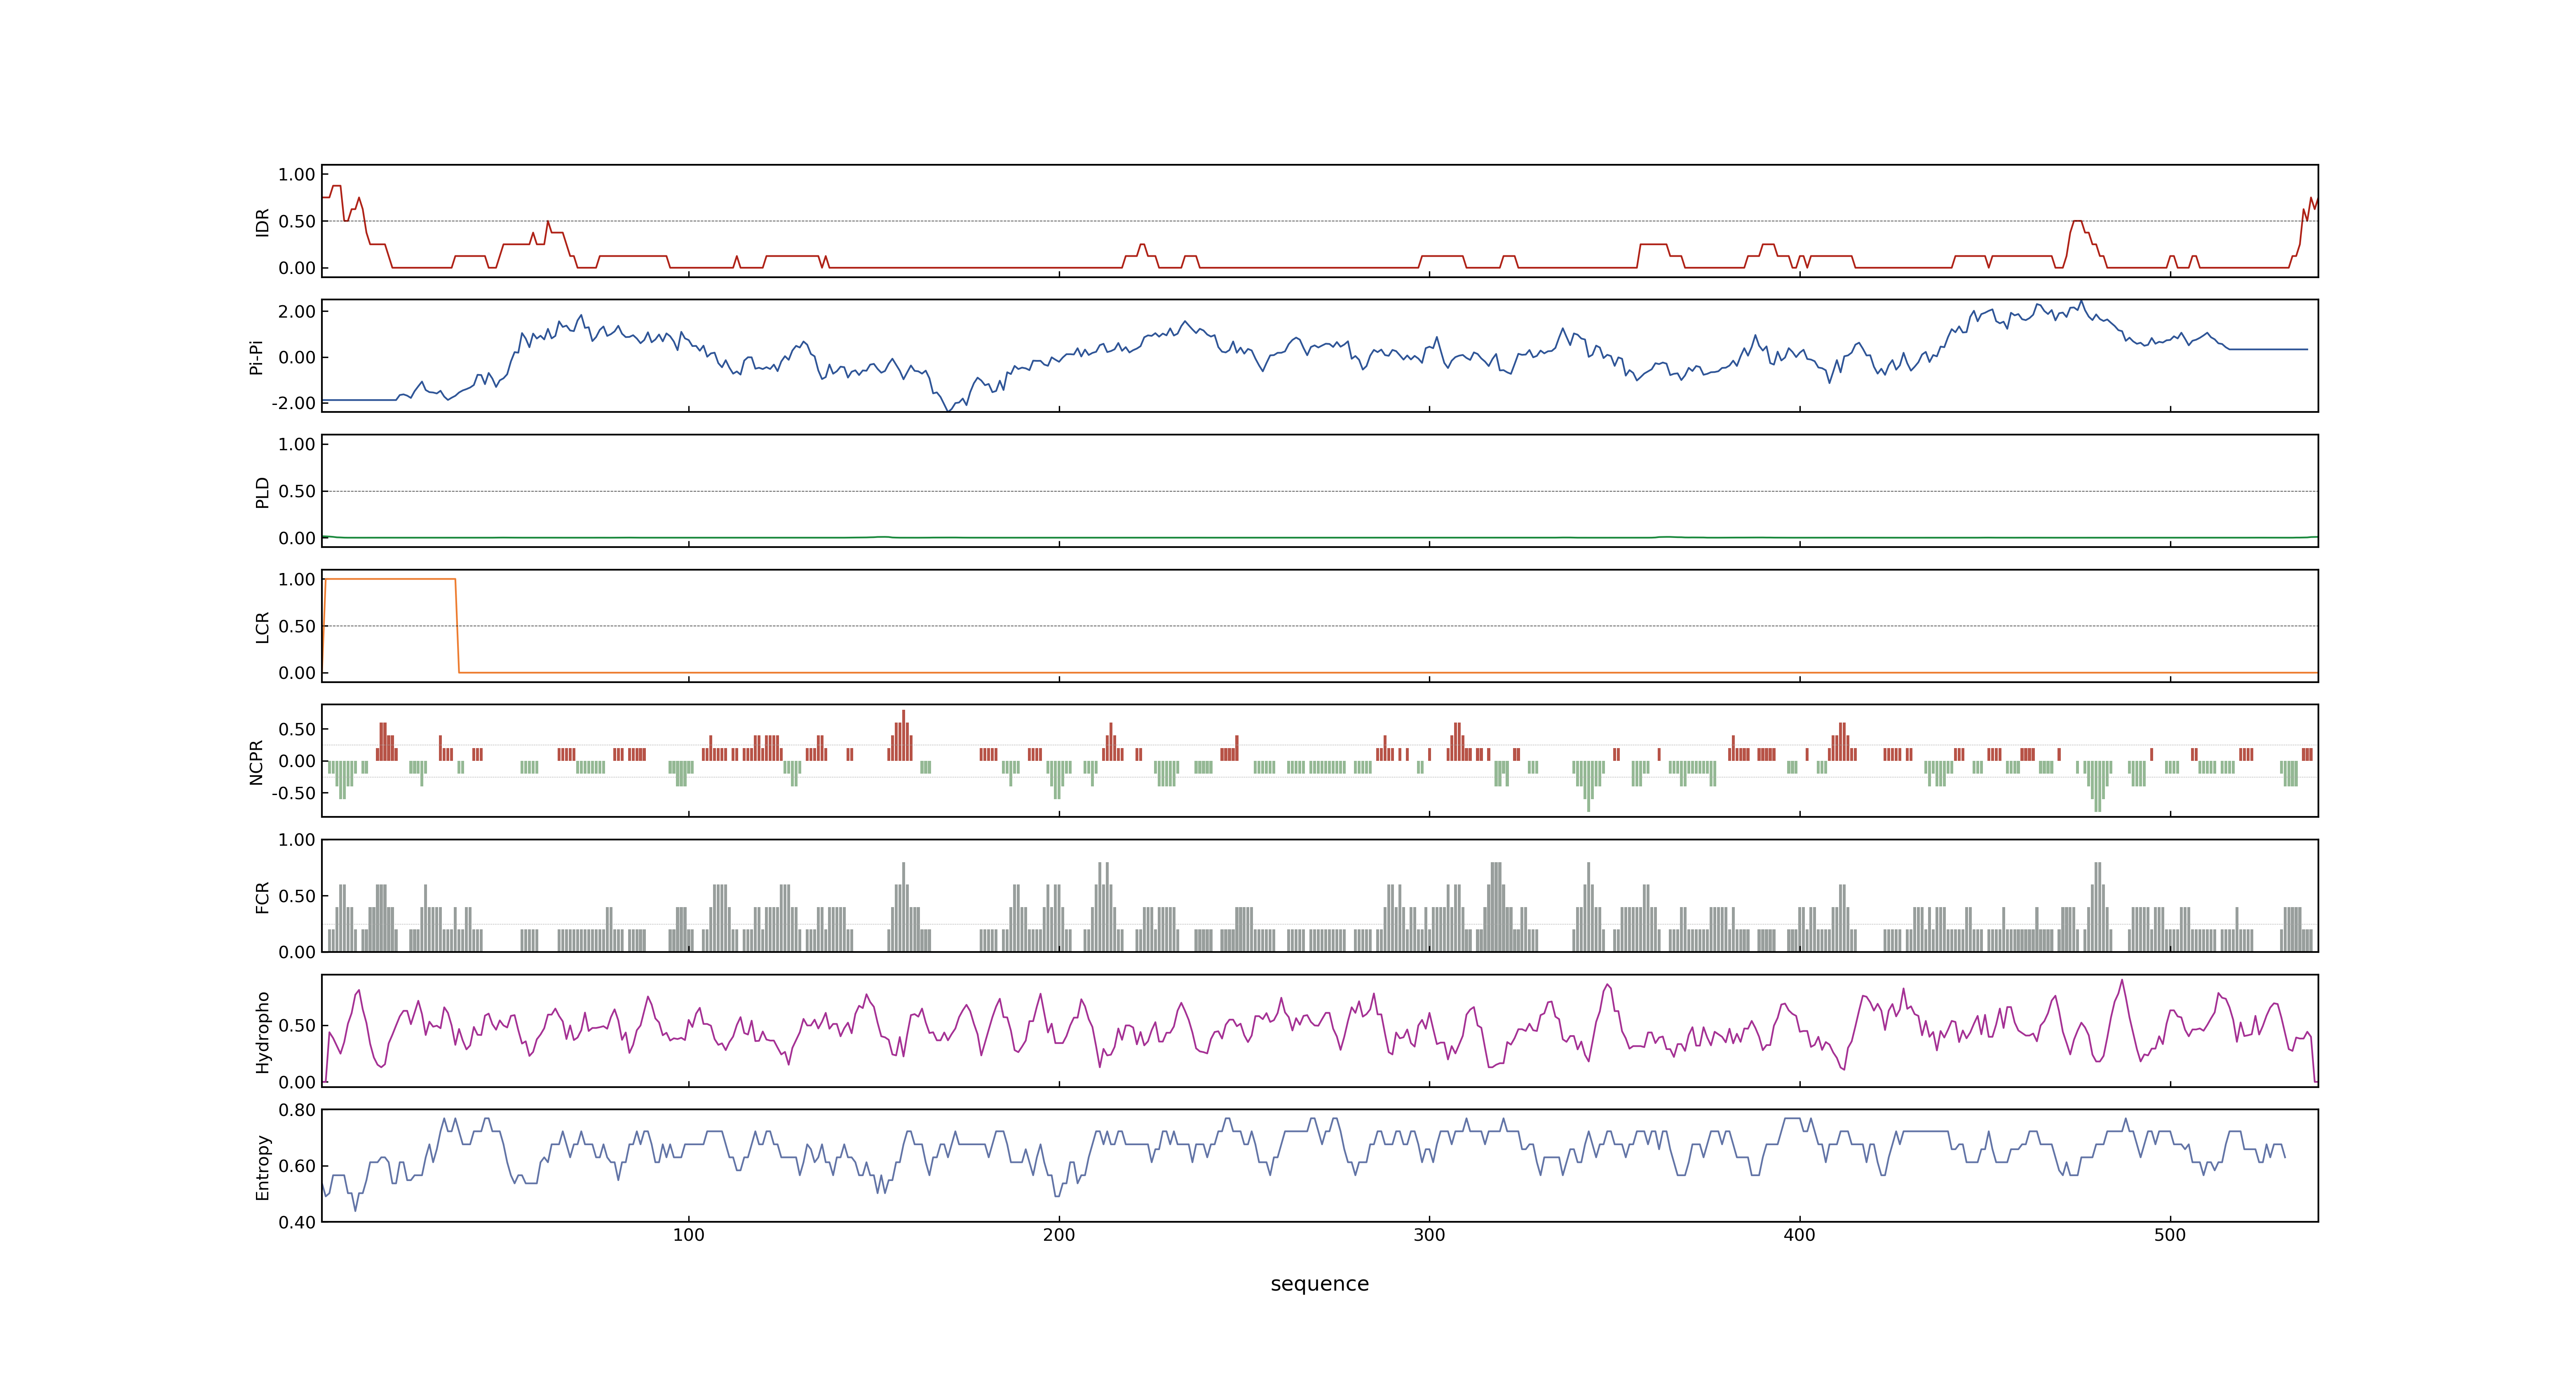Click the x-axis tick label 500
The image size is (2576, 1373).
[x=2170, y=1235]
